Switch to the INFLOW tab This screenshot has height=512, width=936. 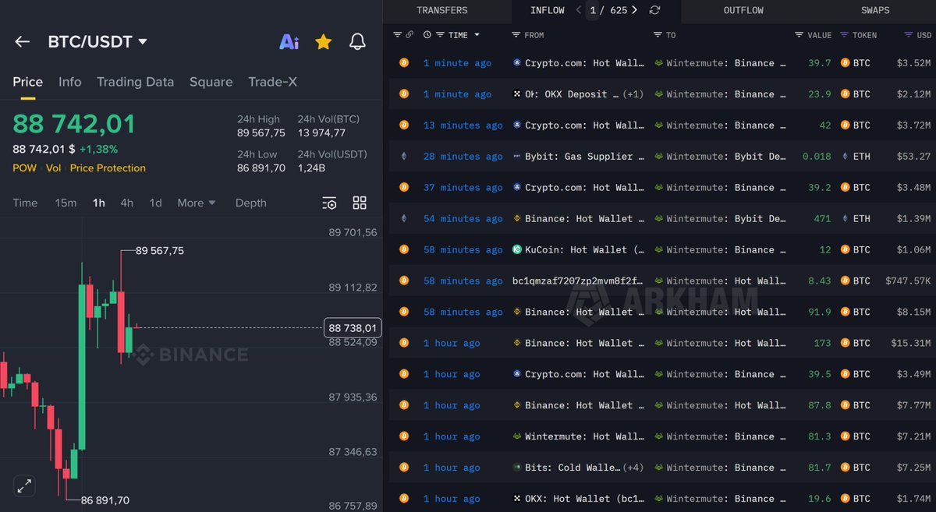click(x=548, y=10)
